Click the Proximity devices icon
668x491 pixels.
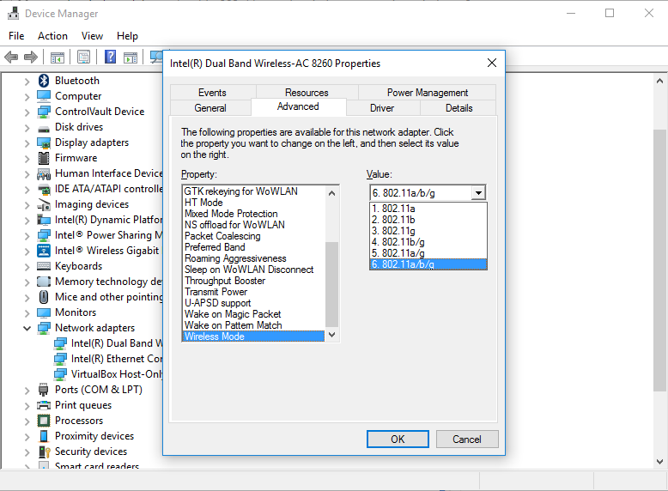(44, 436)
